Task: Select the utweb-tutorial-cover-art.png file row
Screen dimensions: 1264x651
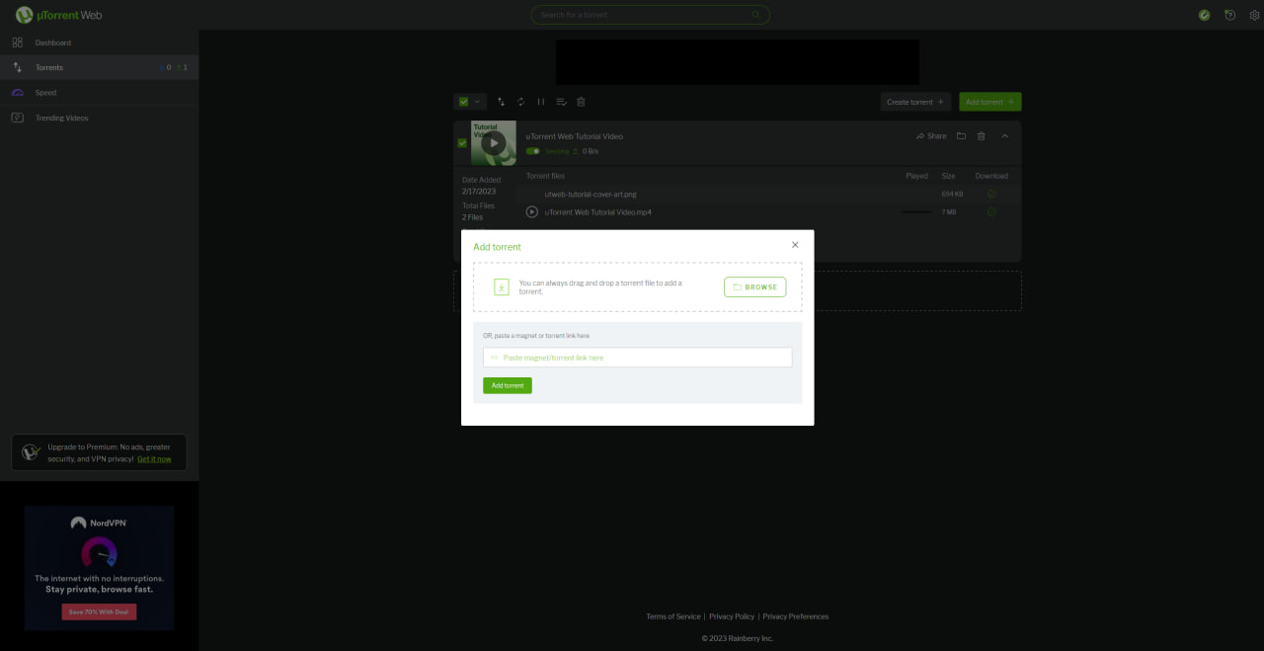Action: tap(768, 195)
